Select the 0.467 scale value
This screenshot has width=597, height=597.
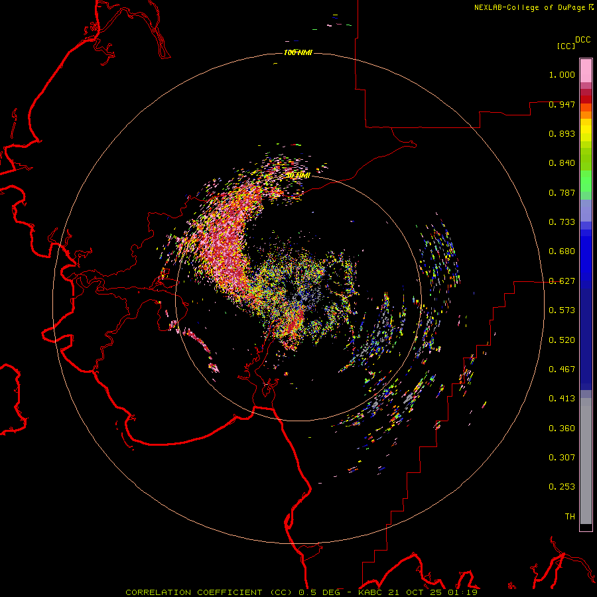562,369
